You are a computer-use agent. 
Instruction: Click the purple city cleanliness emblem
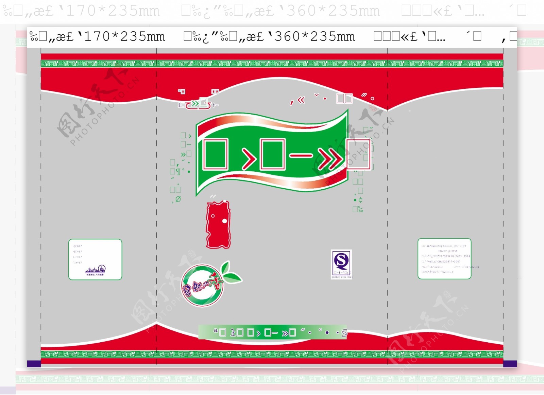(96, 270)
